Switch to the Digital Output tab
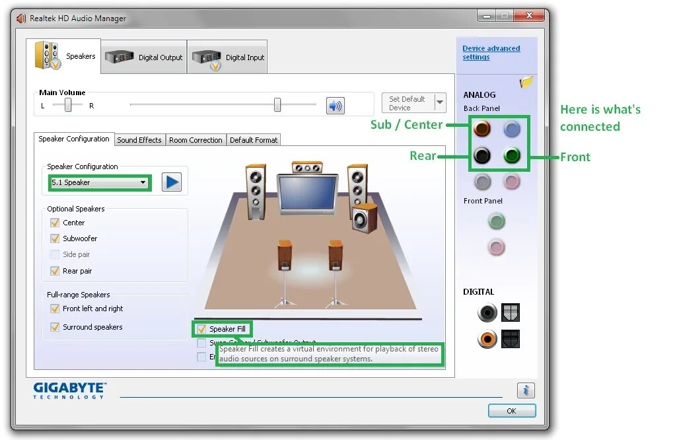The width and height of the screenshot is (675, 440). [144, 57]
